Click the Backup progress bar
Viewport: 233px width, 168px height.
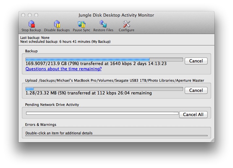[x=104, y=59]
